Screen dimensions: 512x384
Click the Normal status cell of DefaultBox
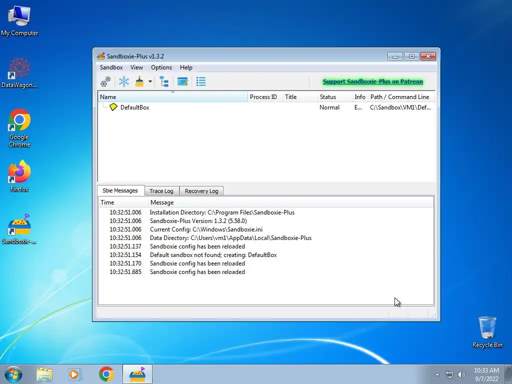click(x=329, y=107)
